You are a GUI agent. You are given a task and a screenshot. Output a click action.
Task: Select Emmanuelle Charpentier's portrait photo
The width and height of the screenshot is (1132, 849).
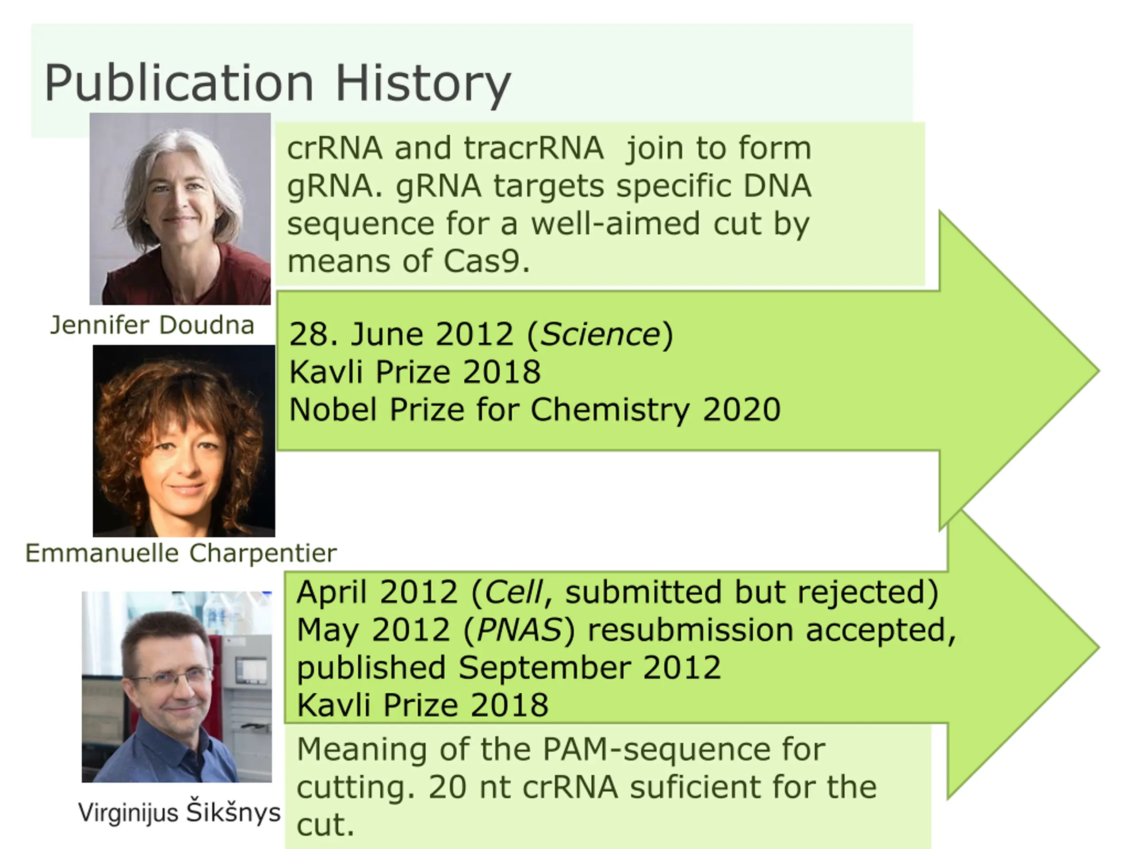(x=184, y=440)
